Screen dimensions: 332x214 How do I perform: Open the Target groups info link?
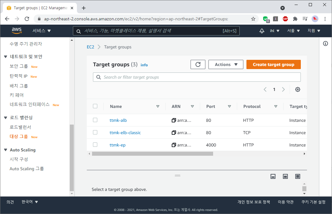coord(144,65)
